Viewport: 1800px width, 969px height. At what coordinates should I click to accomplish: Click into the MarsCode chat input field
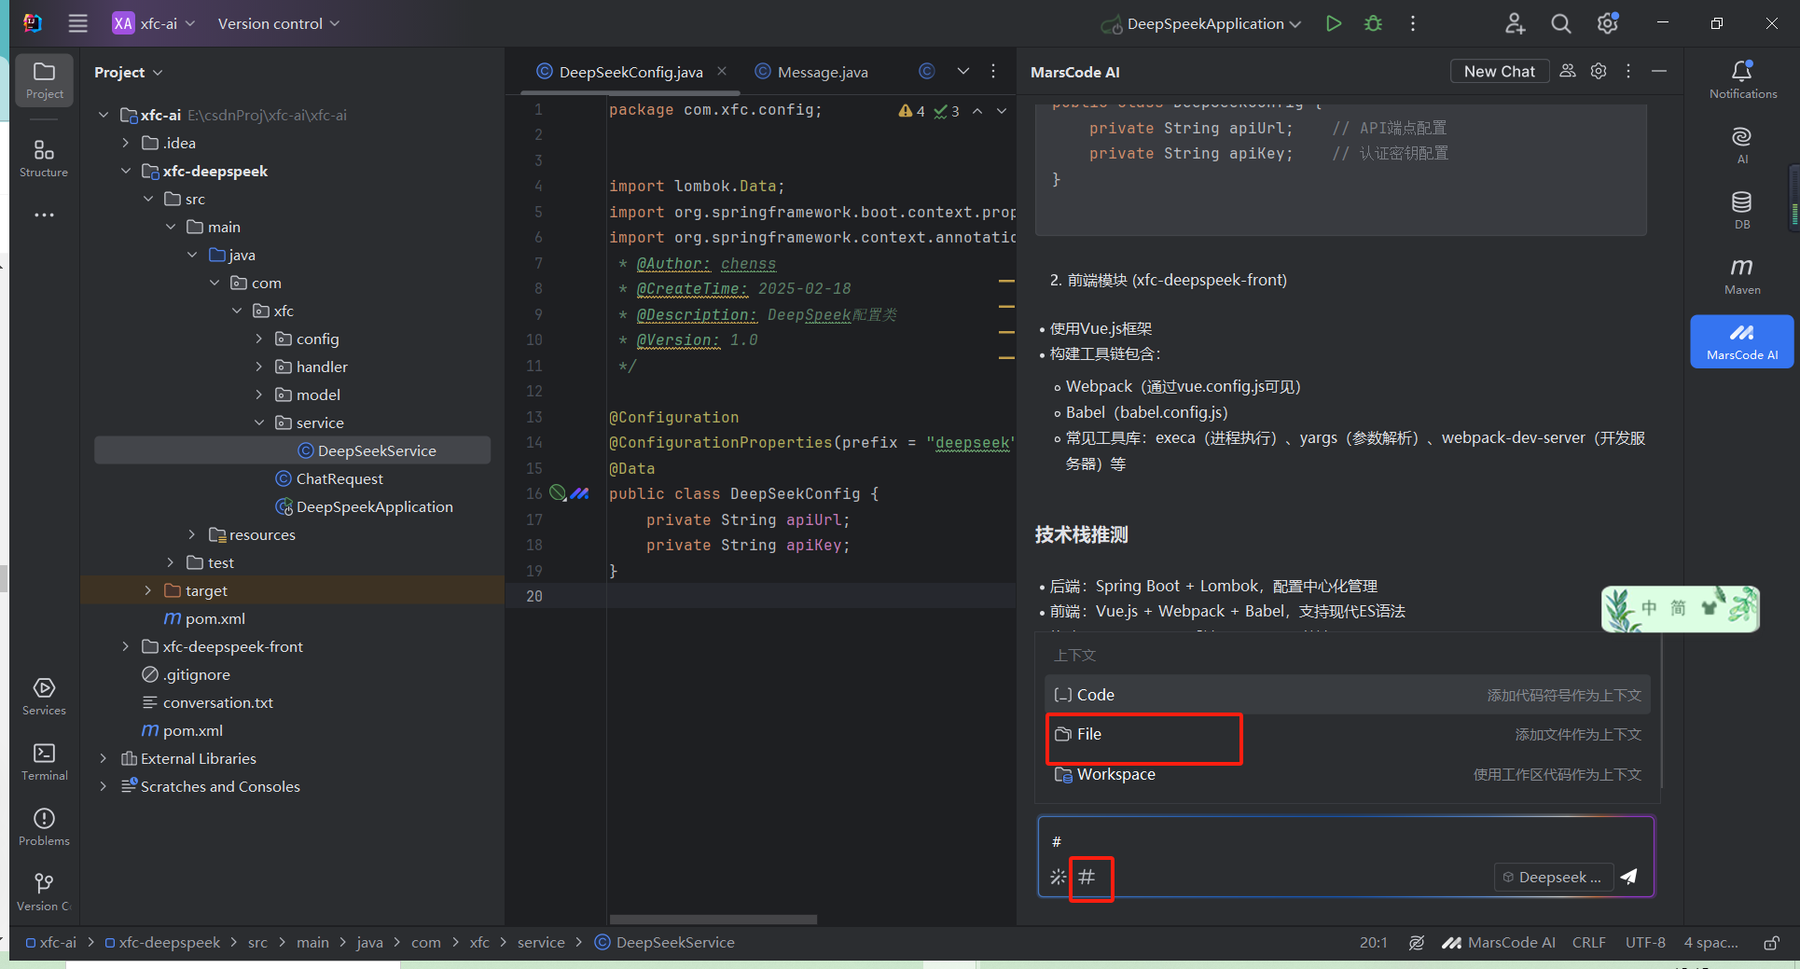pos(1345,841)
